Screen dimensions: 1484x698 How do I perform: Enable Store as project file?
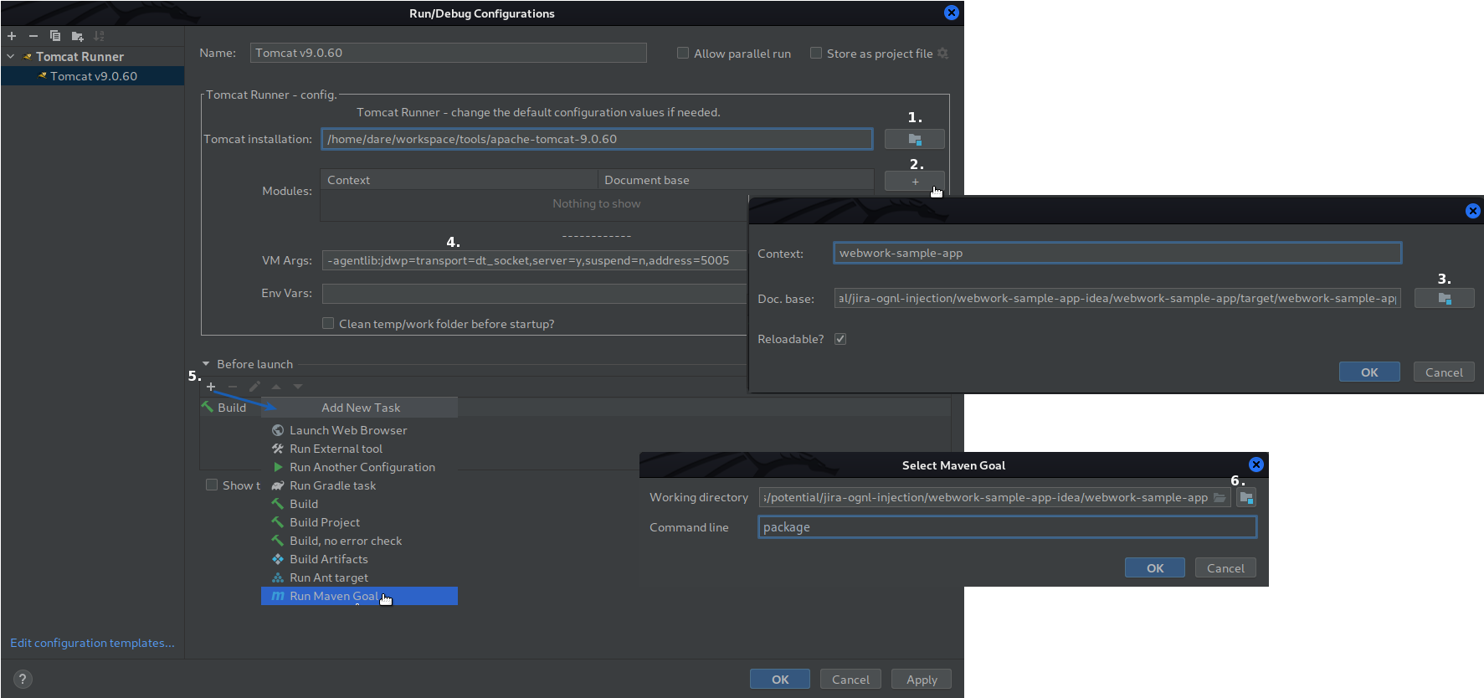816,53
